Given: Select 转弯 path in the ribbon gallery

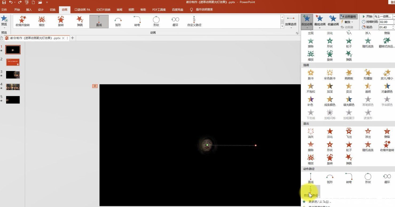Looking at the screenshot, I should [137, 21].
